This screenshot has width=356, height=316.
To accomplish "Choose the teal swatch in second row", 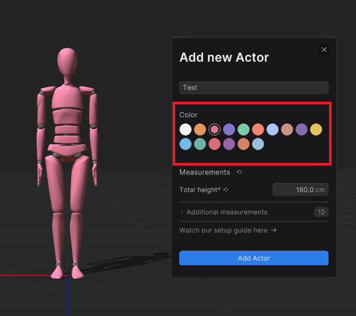I will 200,144.
